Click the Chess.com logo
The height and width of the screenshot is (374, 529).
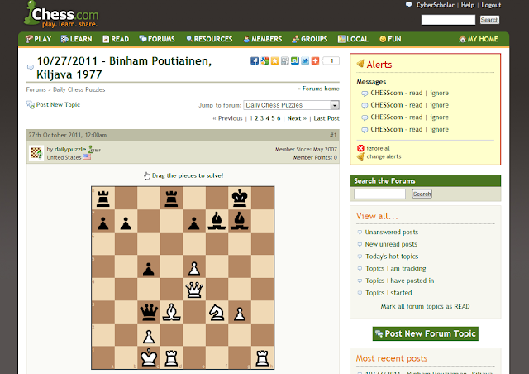61,15
